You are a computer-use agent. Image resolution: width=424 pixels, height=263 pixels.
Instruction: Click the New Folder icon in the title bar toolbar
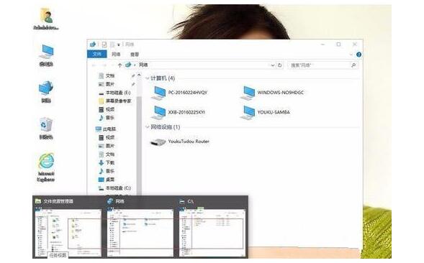coord(112,45)
